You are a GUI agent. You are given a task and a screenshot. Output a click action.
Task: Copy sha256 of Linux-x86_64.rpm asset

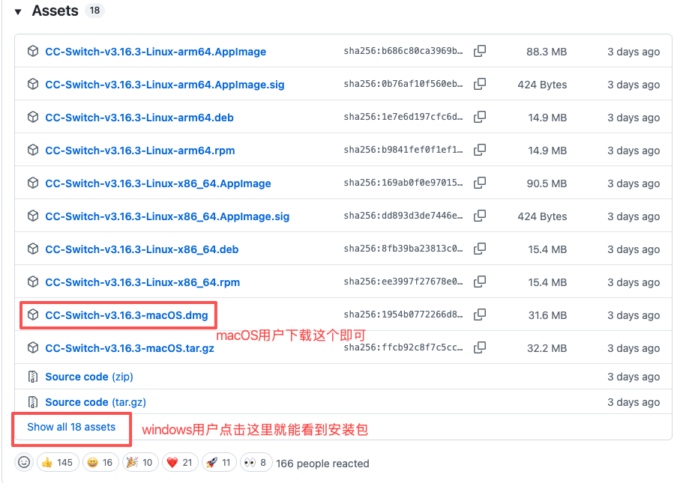[480, 282]
